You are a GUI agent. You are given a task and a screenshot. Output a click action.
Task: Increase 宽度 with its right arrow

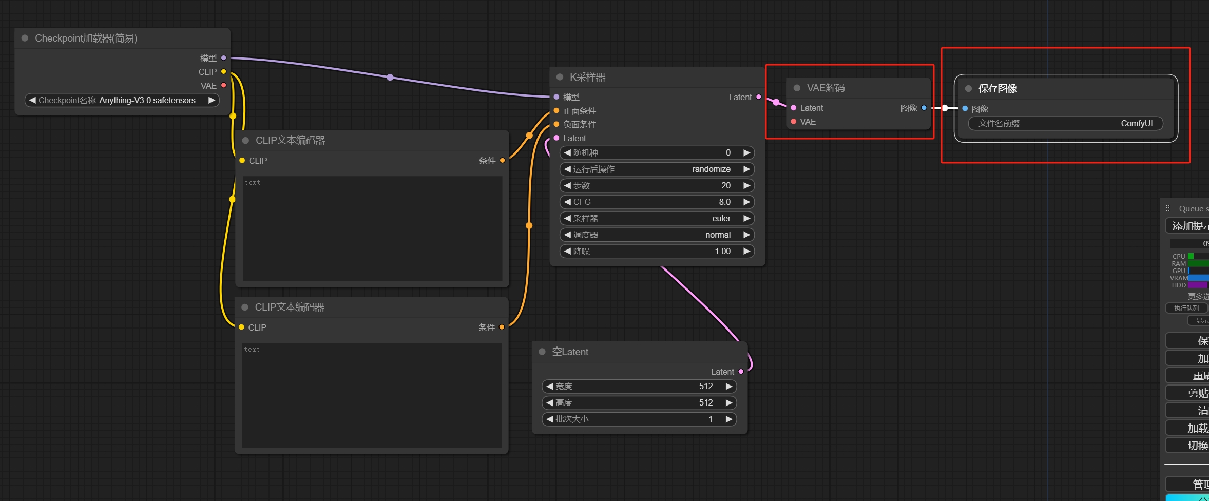pyautogui.click(x=728, y=386)
